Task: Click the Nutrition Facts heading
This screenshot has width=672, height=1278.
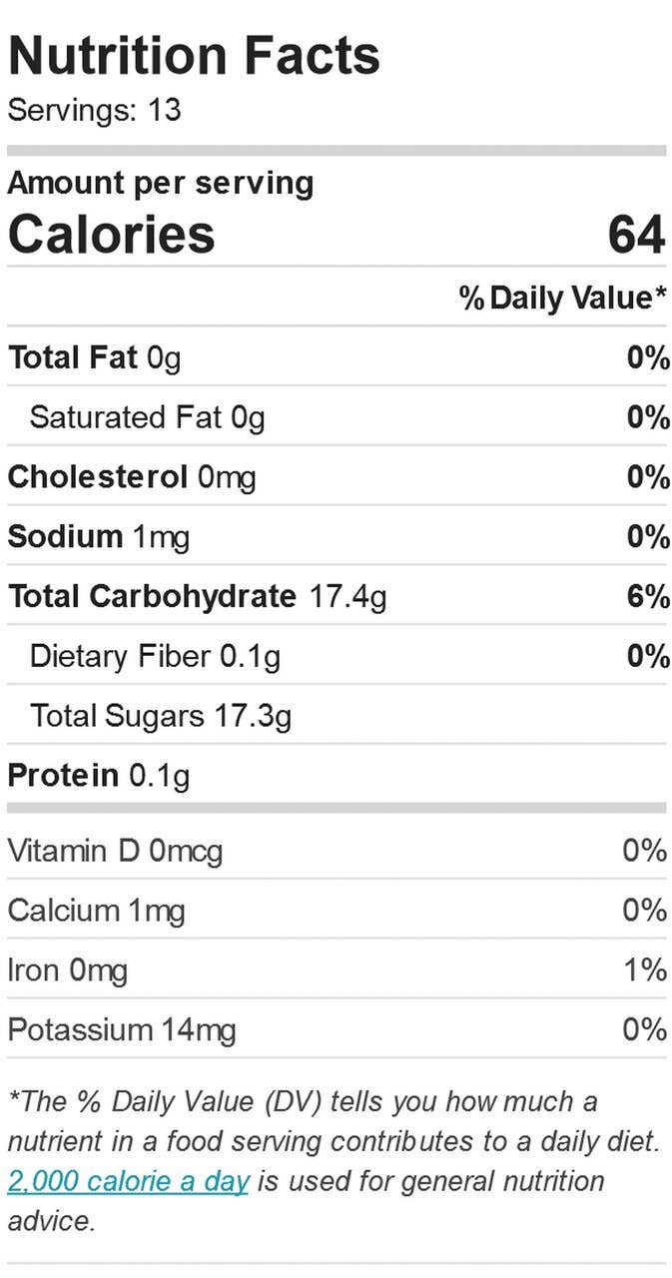Action: click(x=194, y=55)
